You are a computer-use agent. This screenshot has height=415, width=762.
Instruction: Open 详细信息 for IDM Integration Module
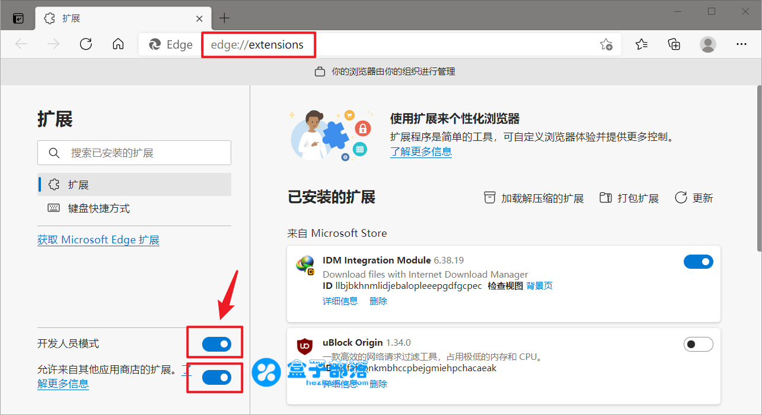340,301
